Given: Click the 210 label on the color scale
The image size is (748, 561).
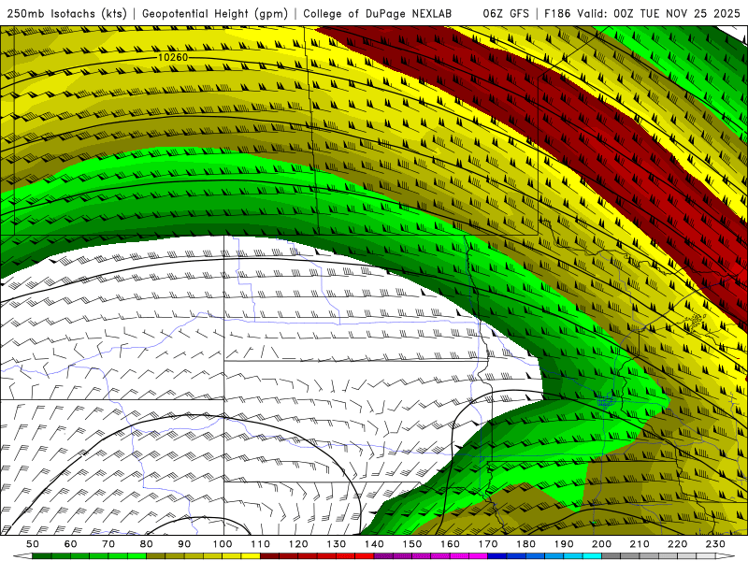Looking at the screenshot, I should tap(640, 544).
